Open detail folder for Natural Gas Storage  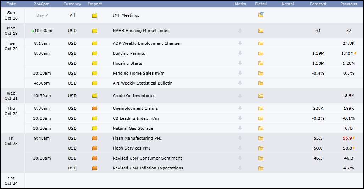pyautogui.click(x=261, y=128)
